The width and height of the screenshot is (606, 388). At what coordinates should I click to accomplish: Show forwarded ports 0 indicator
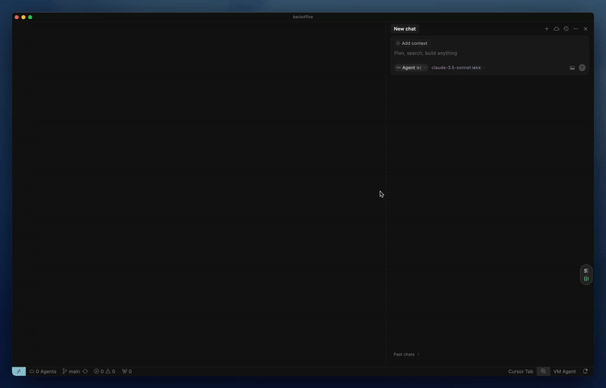click(127, 371)
